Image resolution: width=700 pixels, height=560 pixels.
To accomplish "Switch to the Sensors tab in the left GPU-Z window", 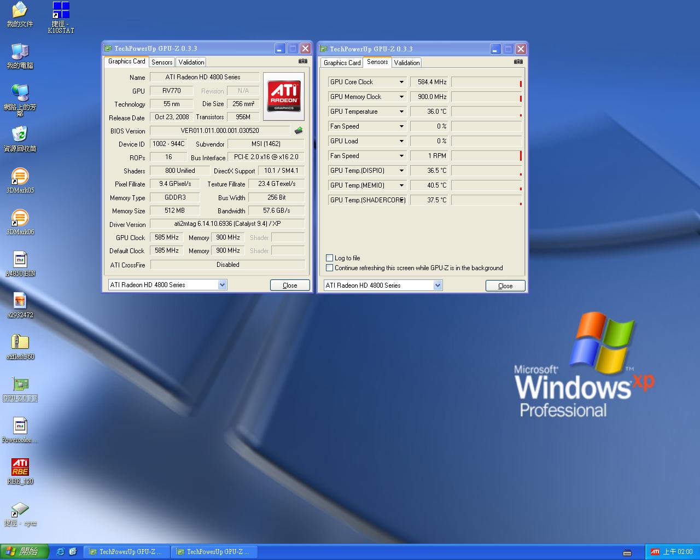I will point(162,62).
